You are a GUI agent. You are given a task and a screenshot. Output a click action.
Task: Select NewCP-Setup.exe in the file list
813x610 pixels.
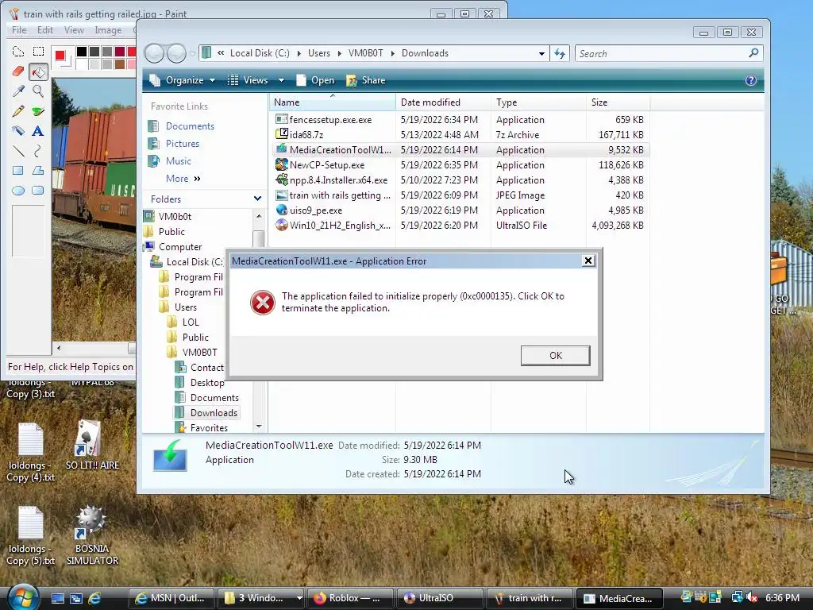tap(326, 165)
